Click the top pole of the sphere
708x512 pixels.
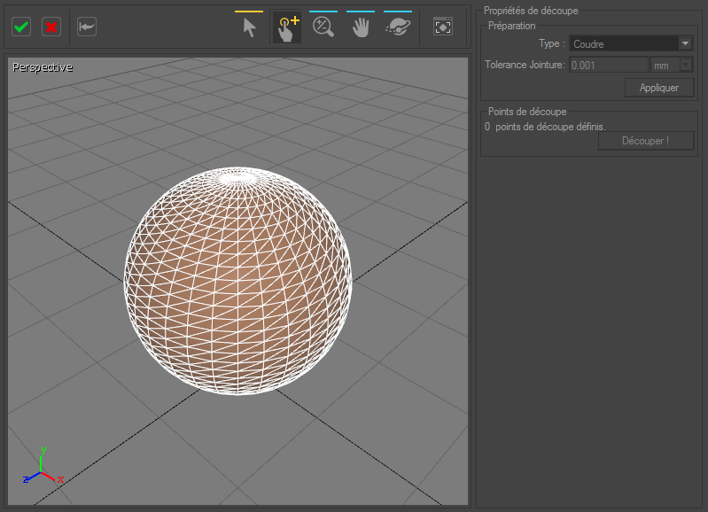tap(237, 179)
